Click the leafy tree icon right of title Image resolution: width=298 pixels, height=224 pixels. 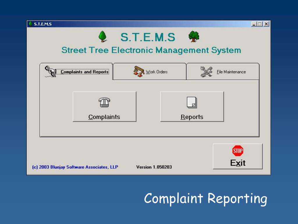coord(194,36)
